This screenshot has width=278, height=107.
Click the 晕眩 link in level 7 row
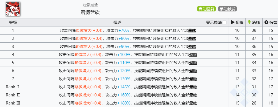(193, 79)
